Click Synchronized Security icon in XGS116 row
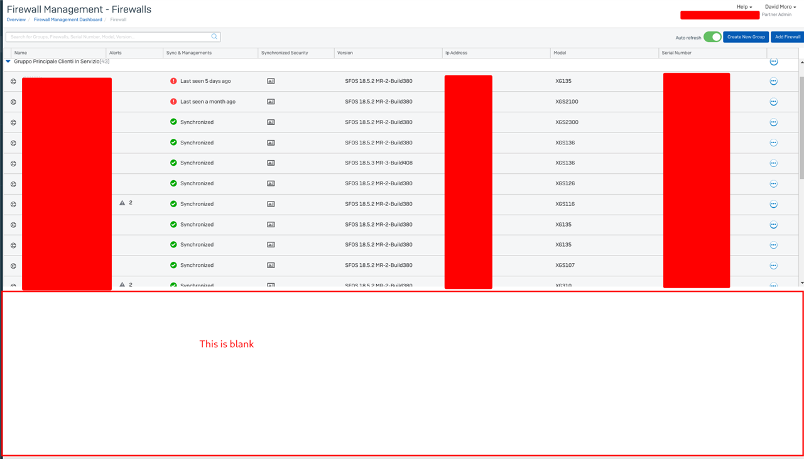The width and height of the screenshot is (804, 459). (271, 204)
